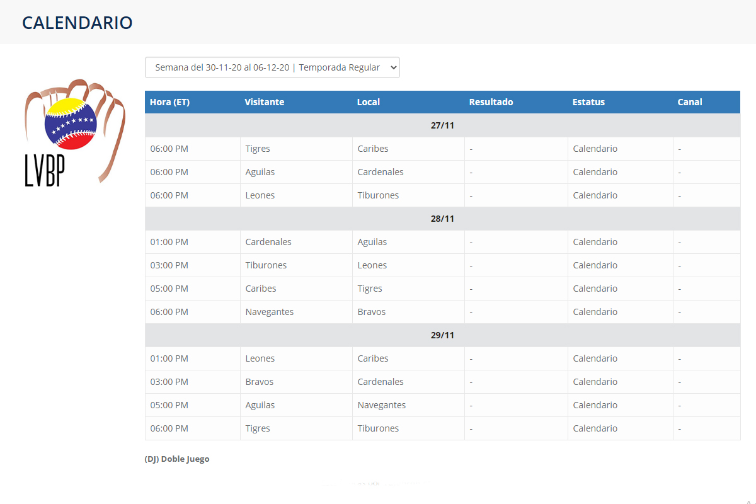
Task: Click the (DJ) Doble Juego legend text
Action: tap(177, 459)
